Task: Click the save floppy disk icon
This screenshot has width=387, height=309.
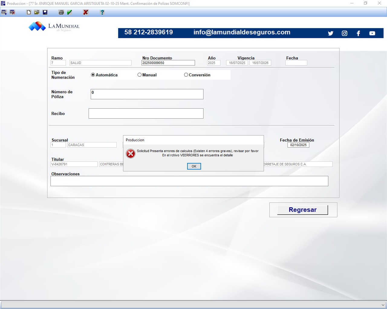Action: pos(45,12)
